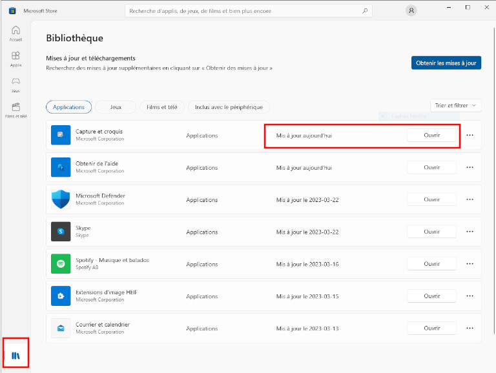Select the Applications filter tab
This screenshot has height=373, width=496.
(68, 107)
